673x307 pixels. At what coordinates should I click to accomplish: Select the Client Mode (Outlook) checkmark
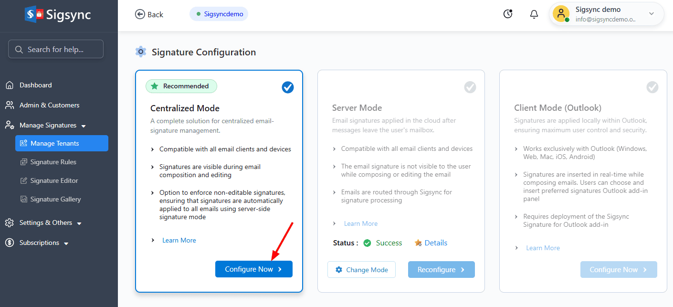pyautogui.click(x=652, y=87)
